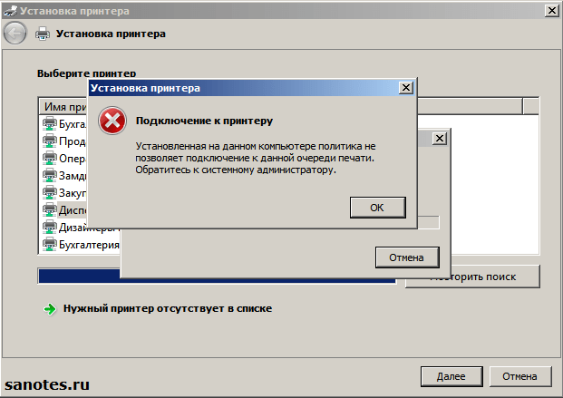563x398 pixels.
Task: Click the printer icon in the second list row
Action: click(50, 141)
